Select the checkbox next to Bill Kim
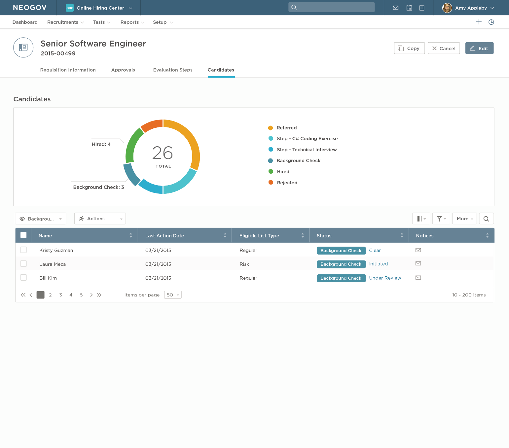Screen dimensions: 509x448 tap(23, 278)
